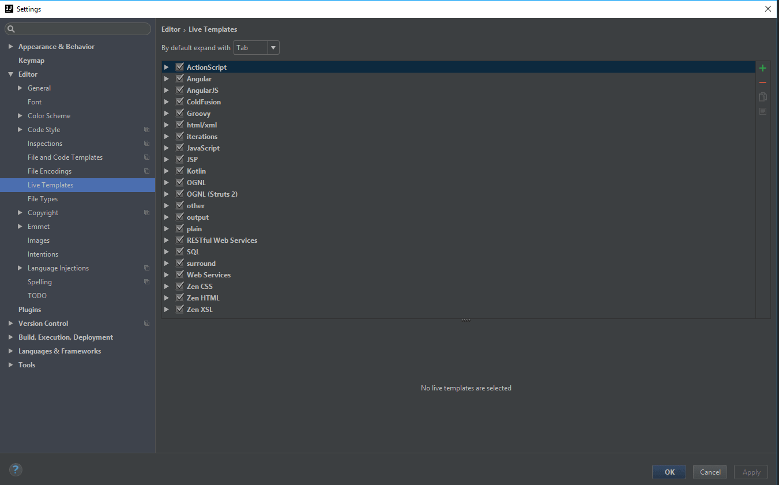Image resolution: width=779 pixels, height=485 pixels.
Task: Open the Plugins settings page
Action: 29,309
